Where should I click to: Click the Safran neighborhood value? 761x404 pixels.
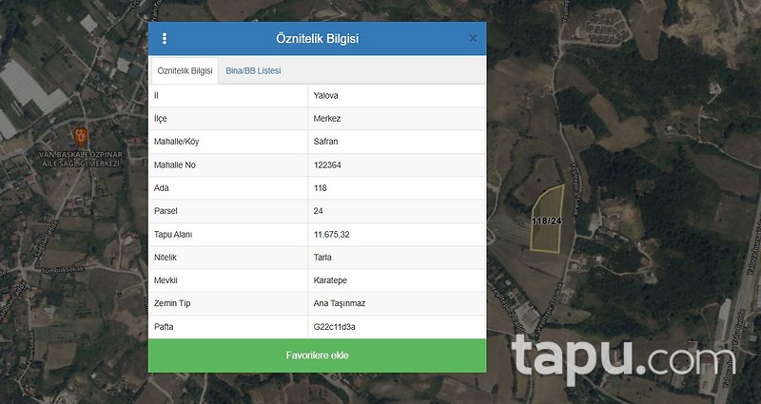coord(326,142)
